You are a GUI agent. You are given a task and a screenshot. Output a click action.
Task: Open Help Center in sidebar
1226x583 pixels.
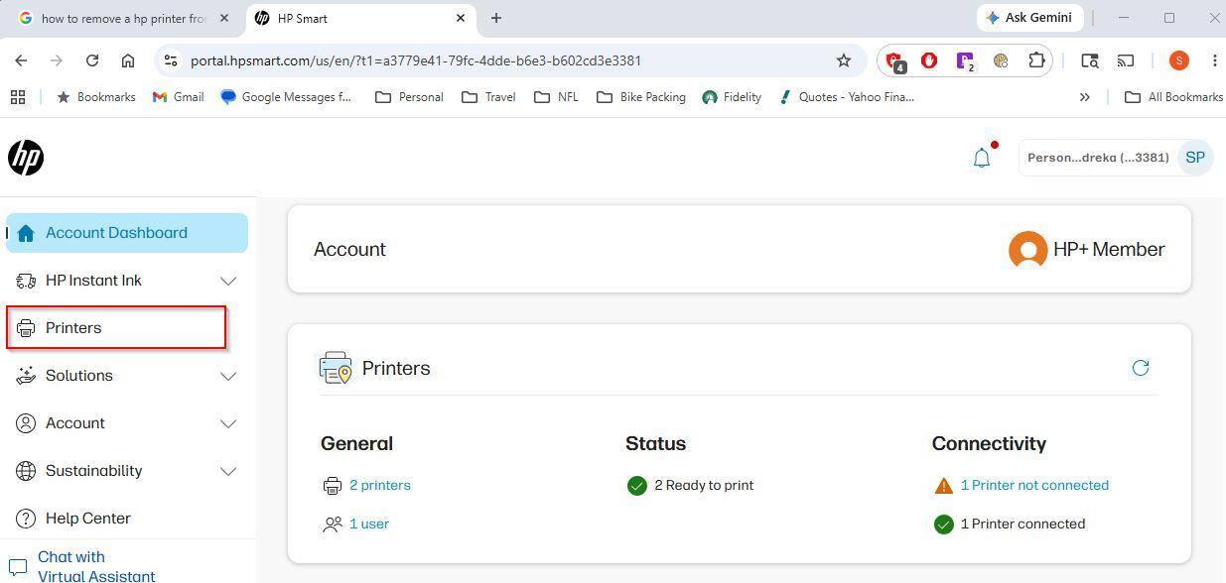(127, 519)
